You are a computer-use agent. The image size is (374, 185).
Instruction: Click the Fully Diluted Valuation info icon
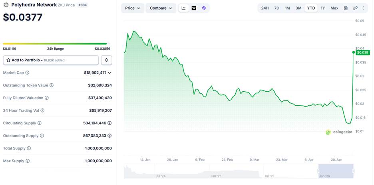47,98
